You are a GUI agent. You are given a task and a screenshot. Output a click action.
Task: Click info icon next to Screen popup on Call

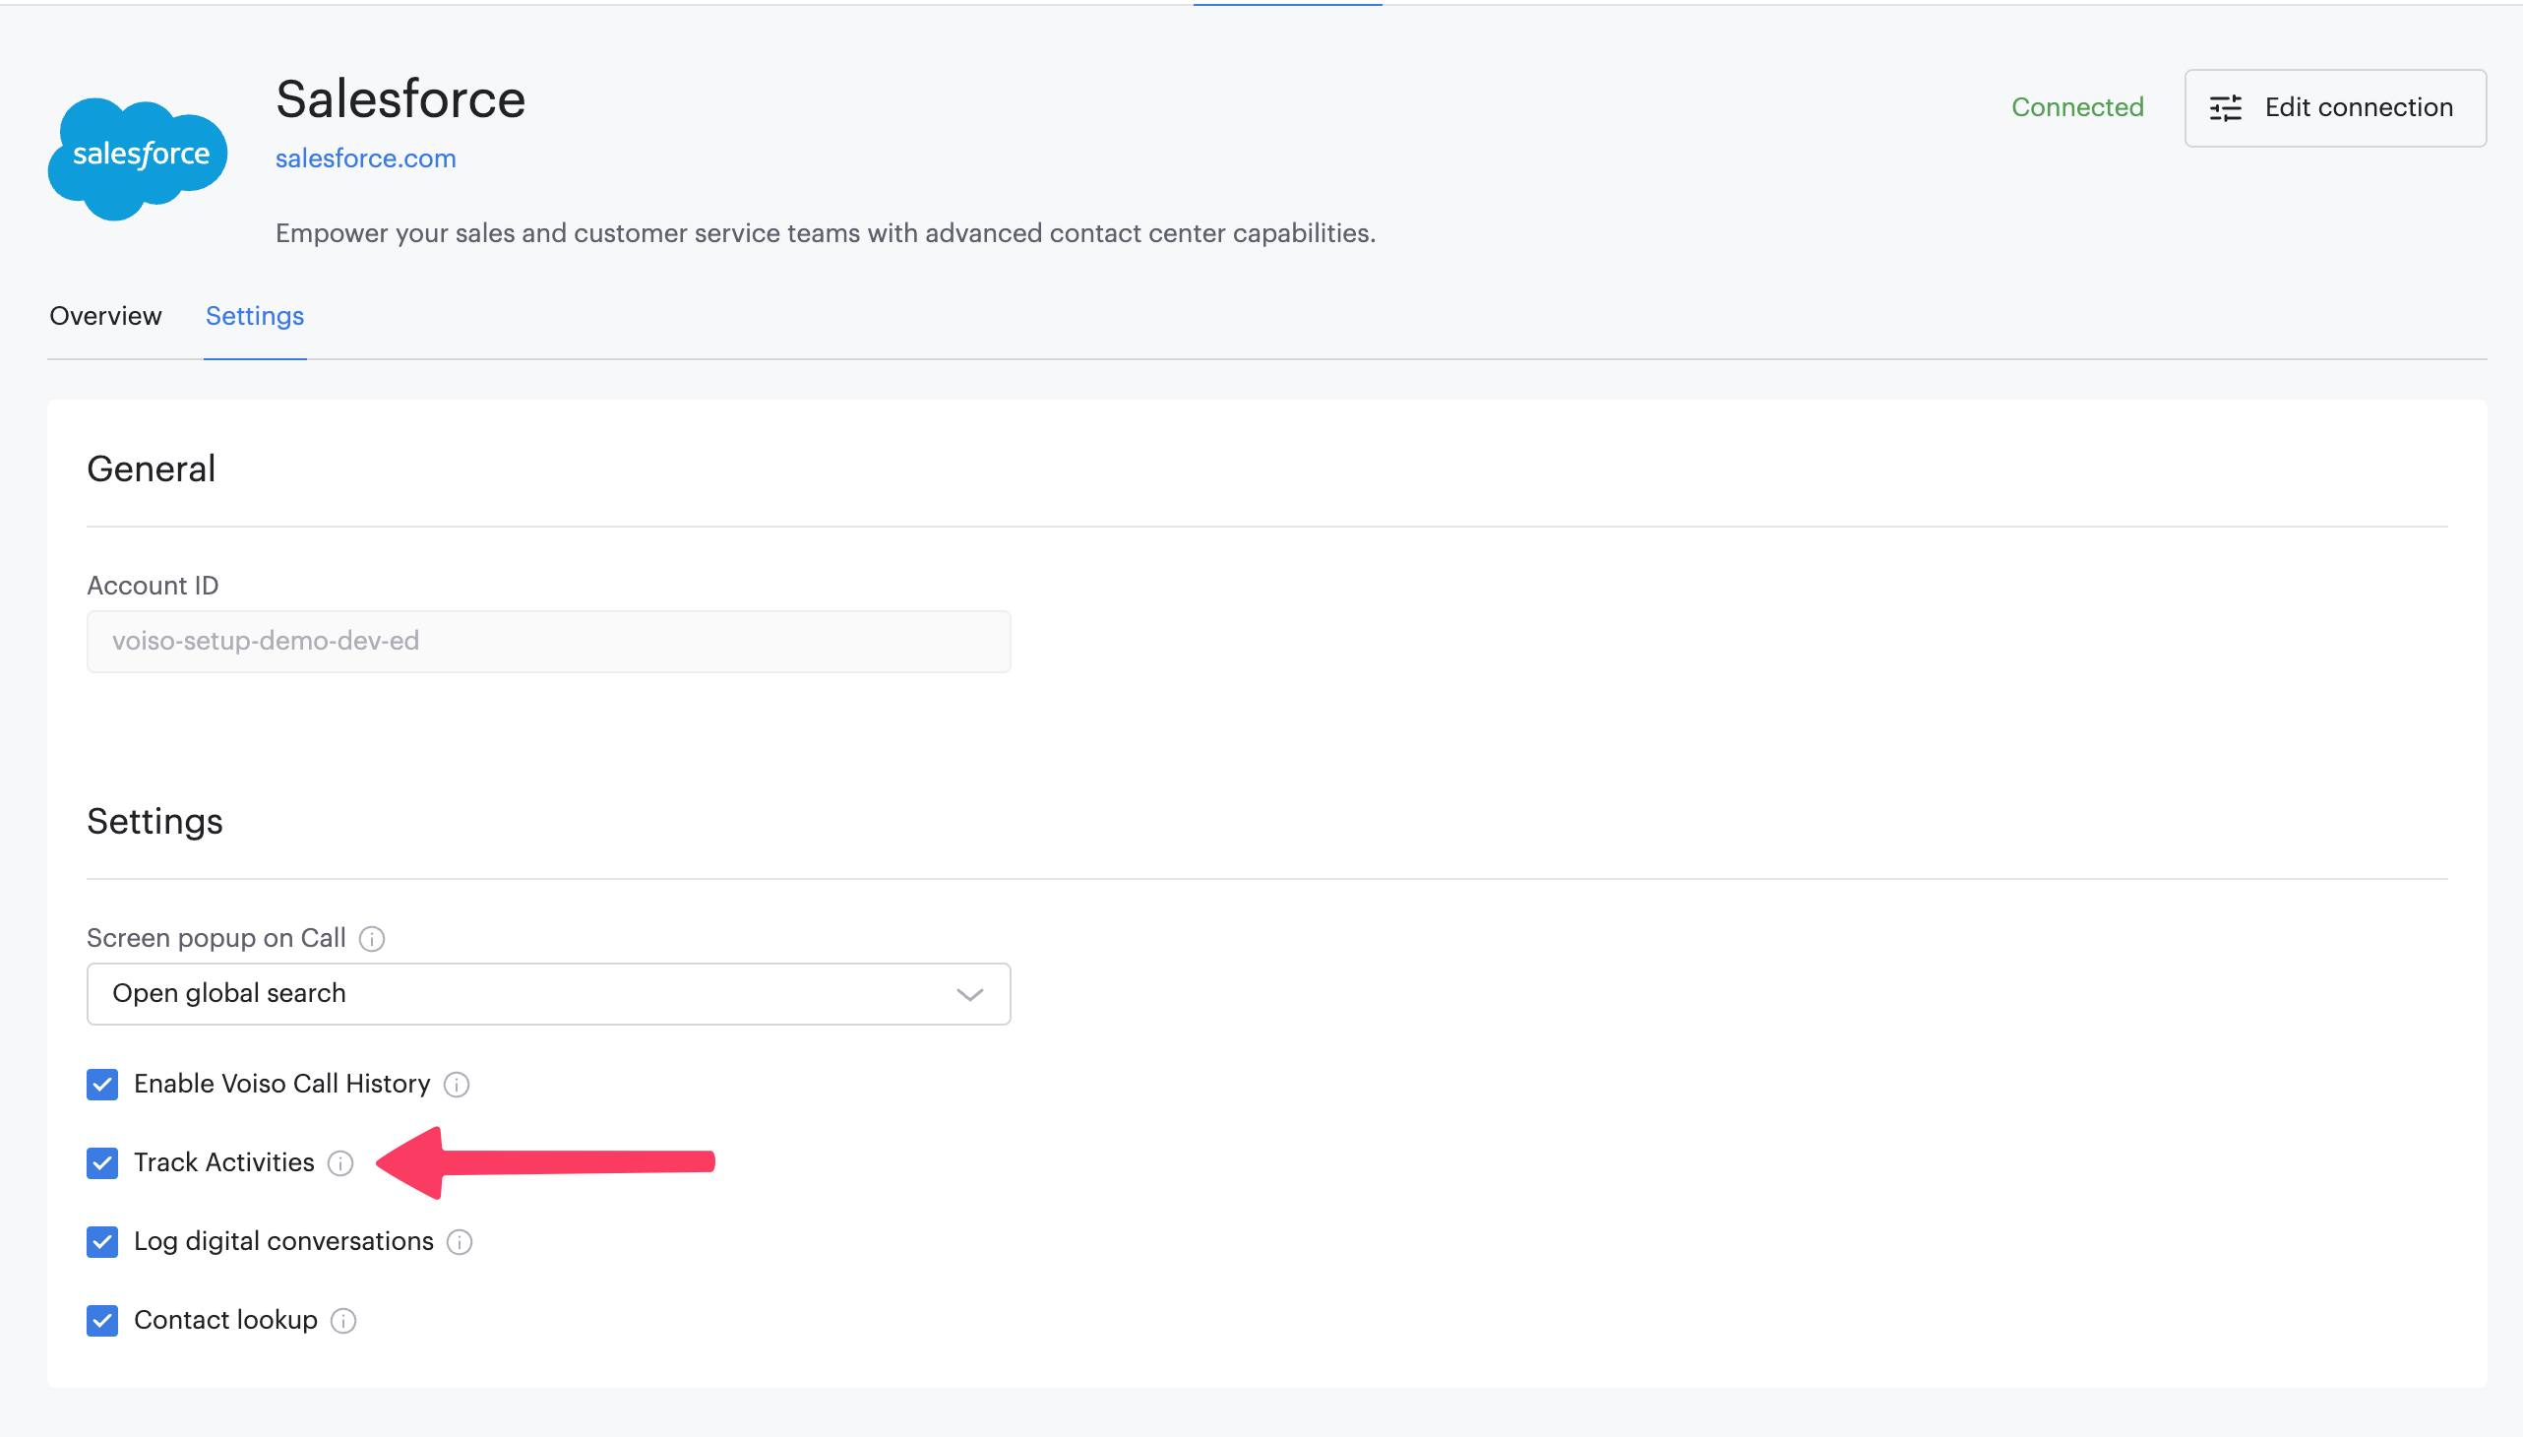click(x=372, y=939)
